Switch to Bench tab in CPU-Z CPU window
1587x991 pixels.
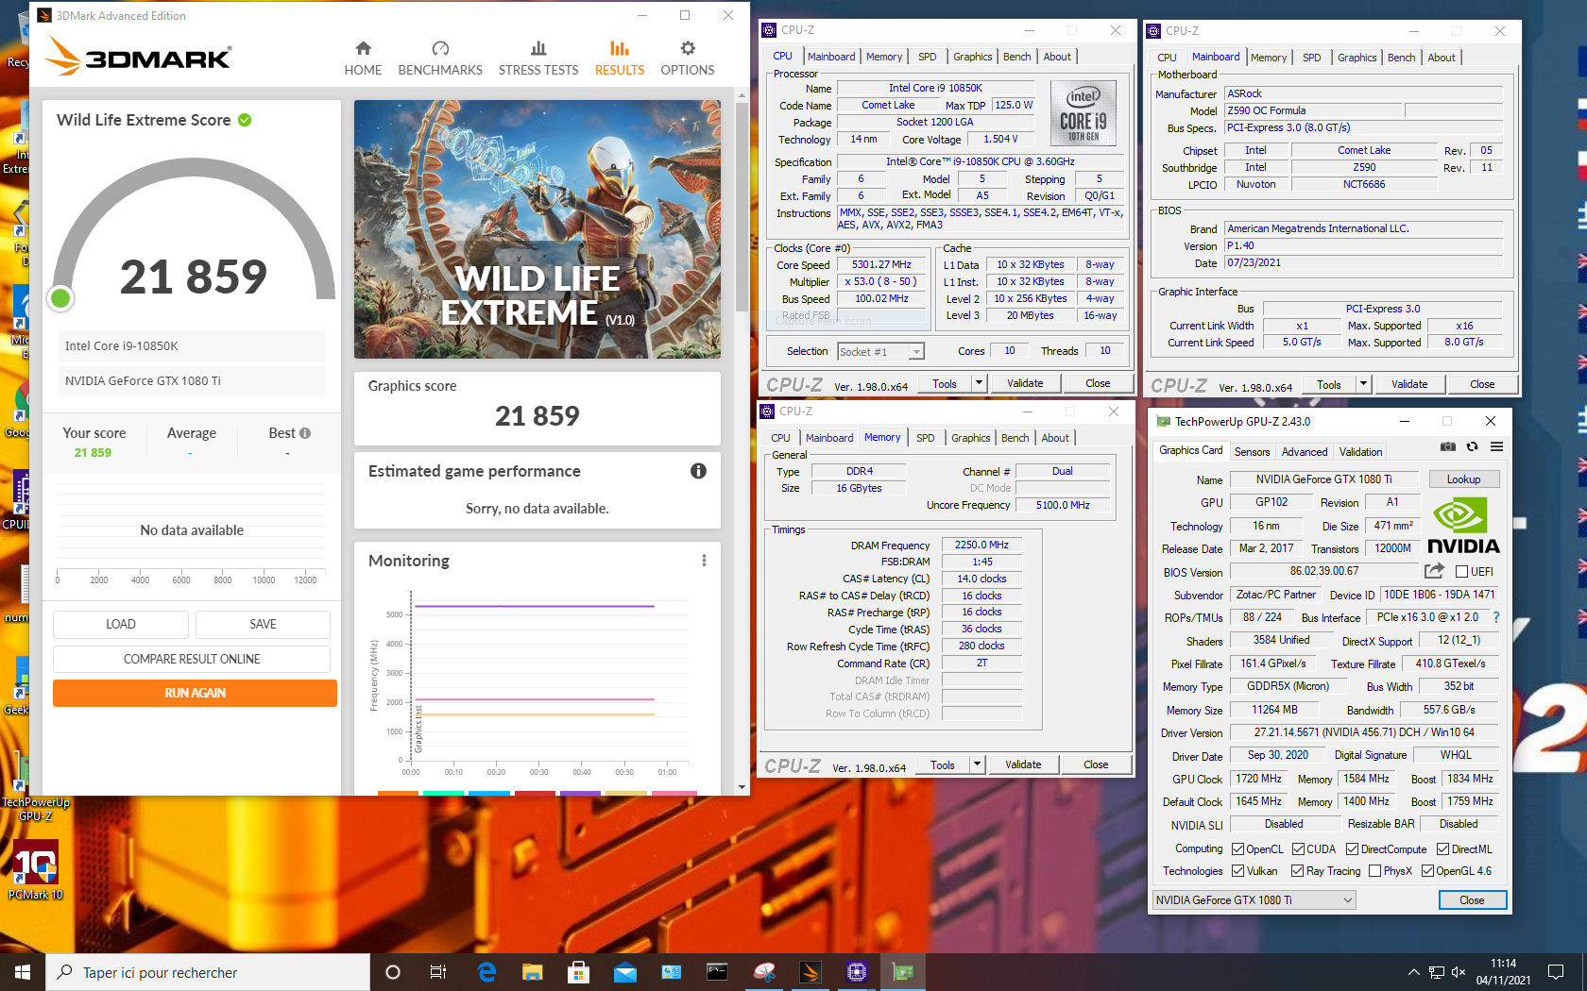pyautogui.click(x=1016, y=57)
